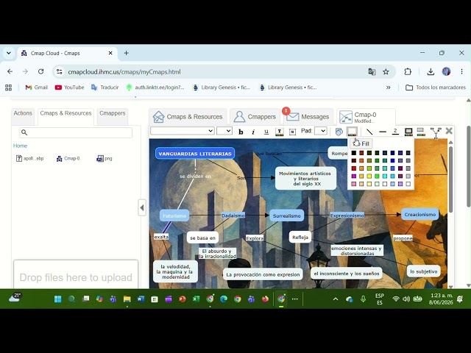471x353 pixels.
Task: Open the Cmap-0 file in Home
Action: point(68,159)
